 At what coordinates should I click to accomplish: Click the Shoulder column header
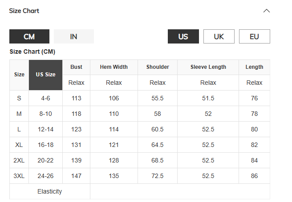(158, 67)
